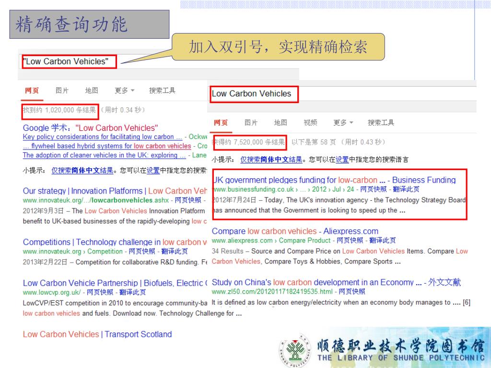Select the 网页 tab in right results
Screen dimensions: 491x368
(221, 122)
